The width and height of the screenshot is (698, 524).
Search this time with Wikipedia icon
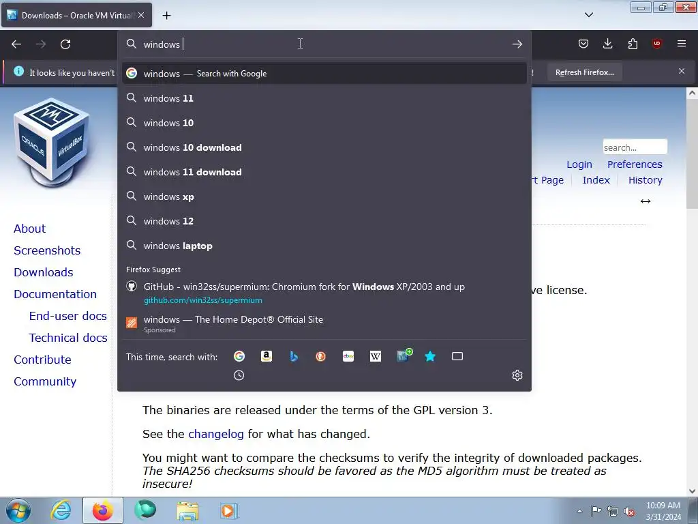click(x=376, y=356)
